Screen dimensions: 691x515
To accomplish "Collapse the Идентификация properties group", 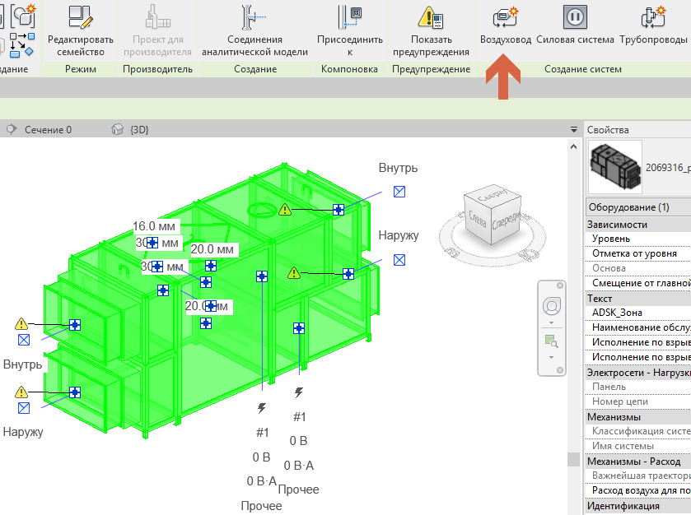I will click(638, 506).
